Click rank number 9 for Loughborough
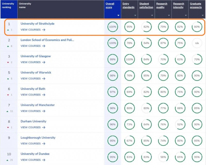 click(x=9, y=138)
